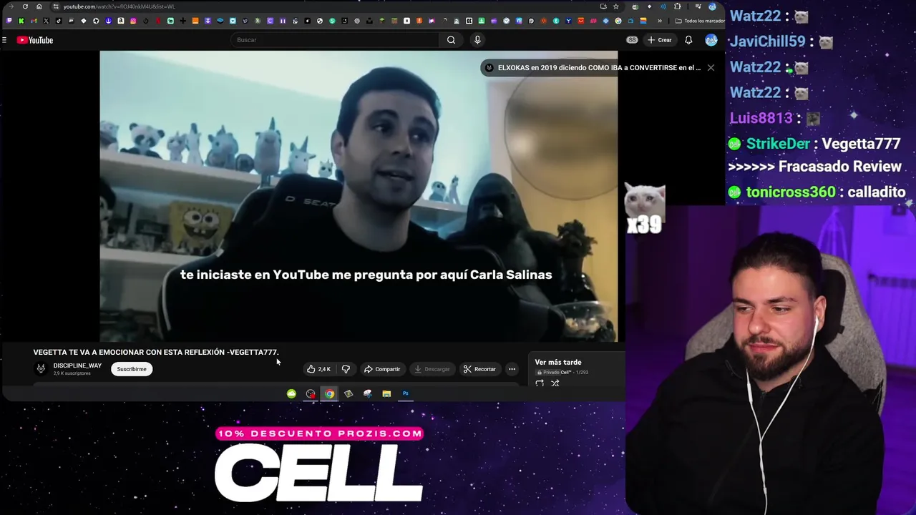The height and width of the screenshot is (515, 916).
Task: Switch to Chrome in the taskbar
Action: [329, 393]
